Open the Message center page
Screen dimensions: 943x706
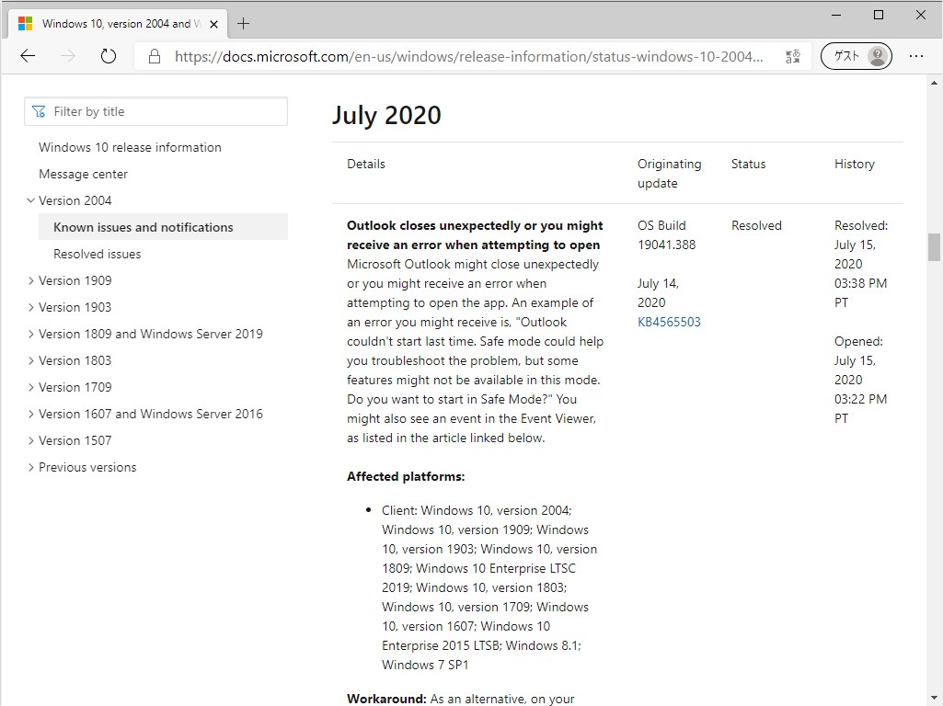tap(83, 174)
